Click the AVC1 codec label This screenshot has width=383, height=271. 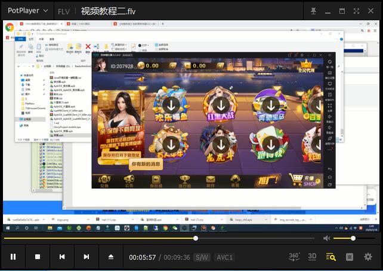point(225,257)
